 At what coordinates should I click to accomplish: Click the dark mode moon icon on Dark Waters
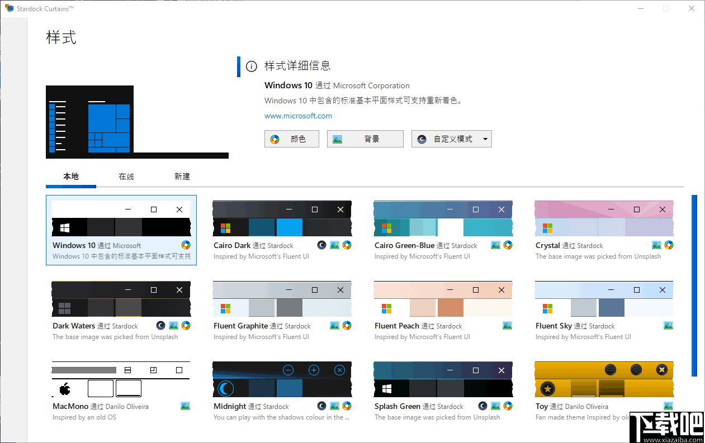[x=160, y=326]
